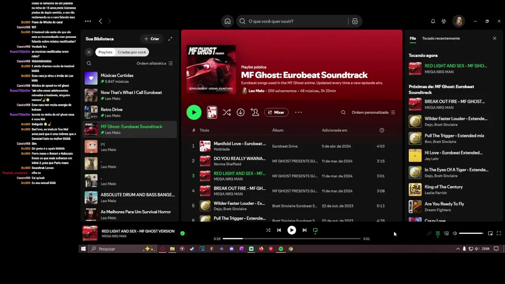Open the Eurobeat Drive album link
This screenshot has height=284, width=505.
click(285, 146)
